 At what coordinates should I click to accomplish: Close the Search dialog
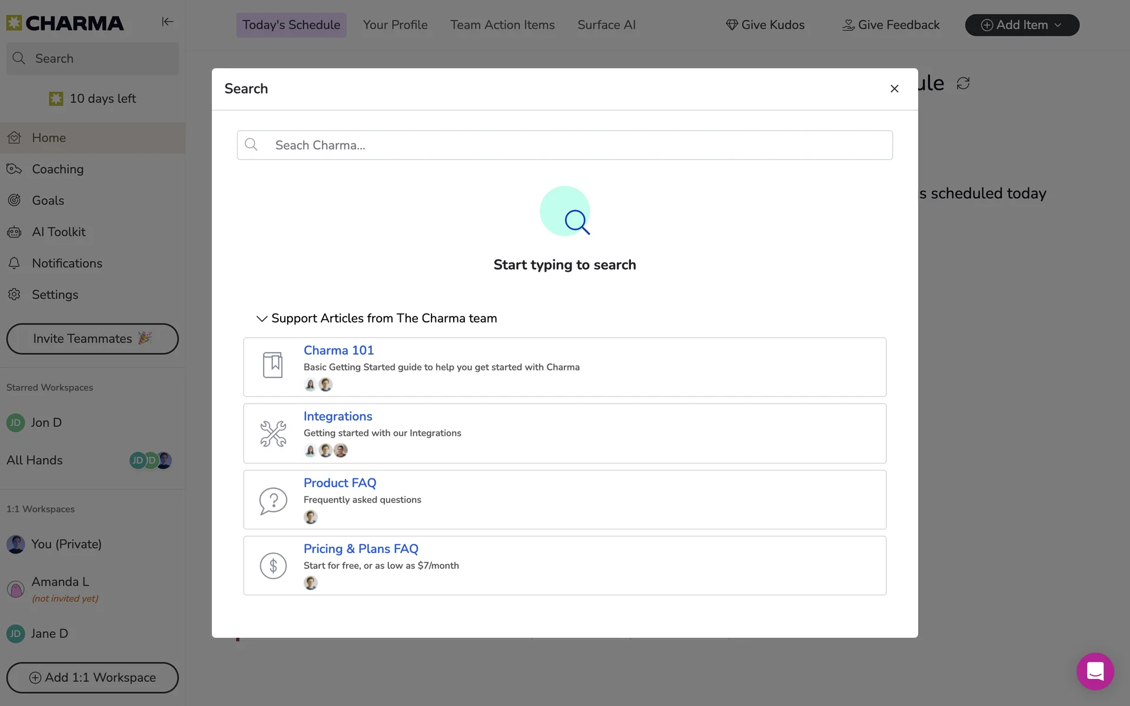click(x=894, y=89)
